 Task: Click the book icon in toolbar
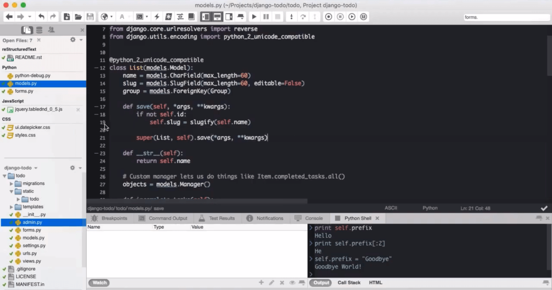tap(191, 17)
